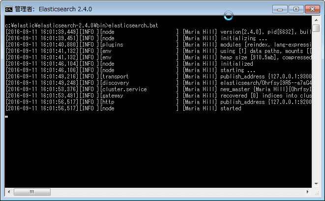Click the new_master {Maria Hill} message

(266, 89)
